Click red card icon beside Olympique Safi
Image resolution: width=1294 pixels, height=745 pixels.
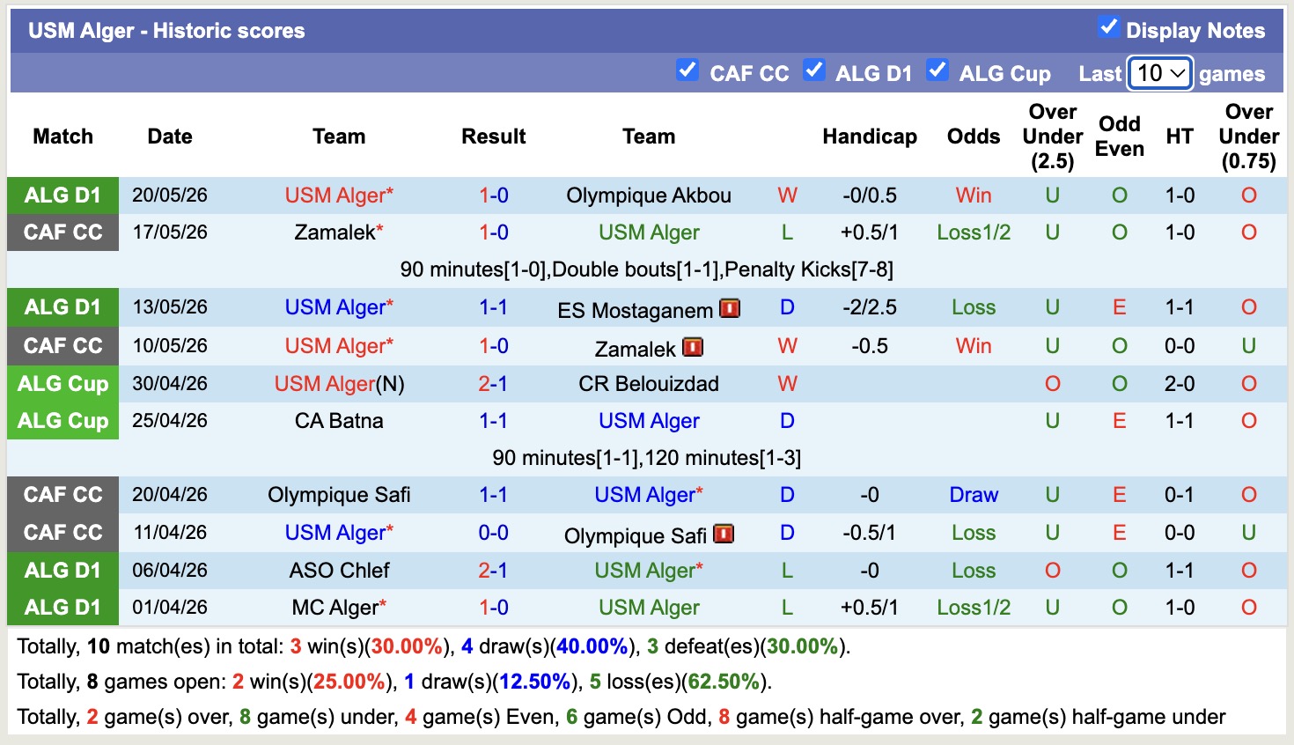[x=724, y=534]
